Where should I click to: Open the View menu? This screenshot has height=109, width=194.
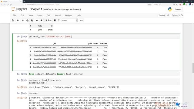point(31,15)
